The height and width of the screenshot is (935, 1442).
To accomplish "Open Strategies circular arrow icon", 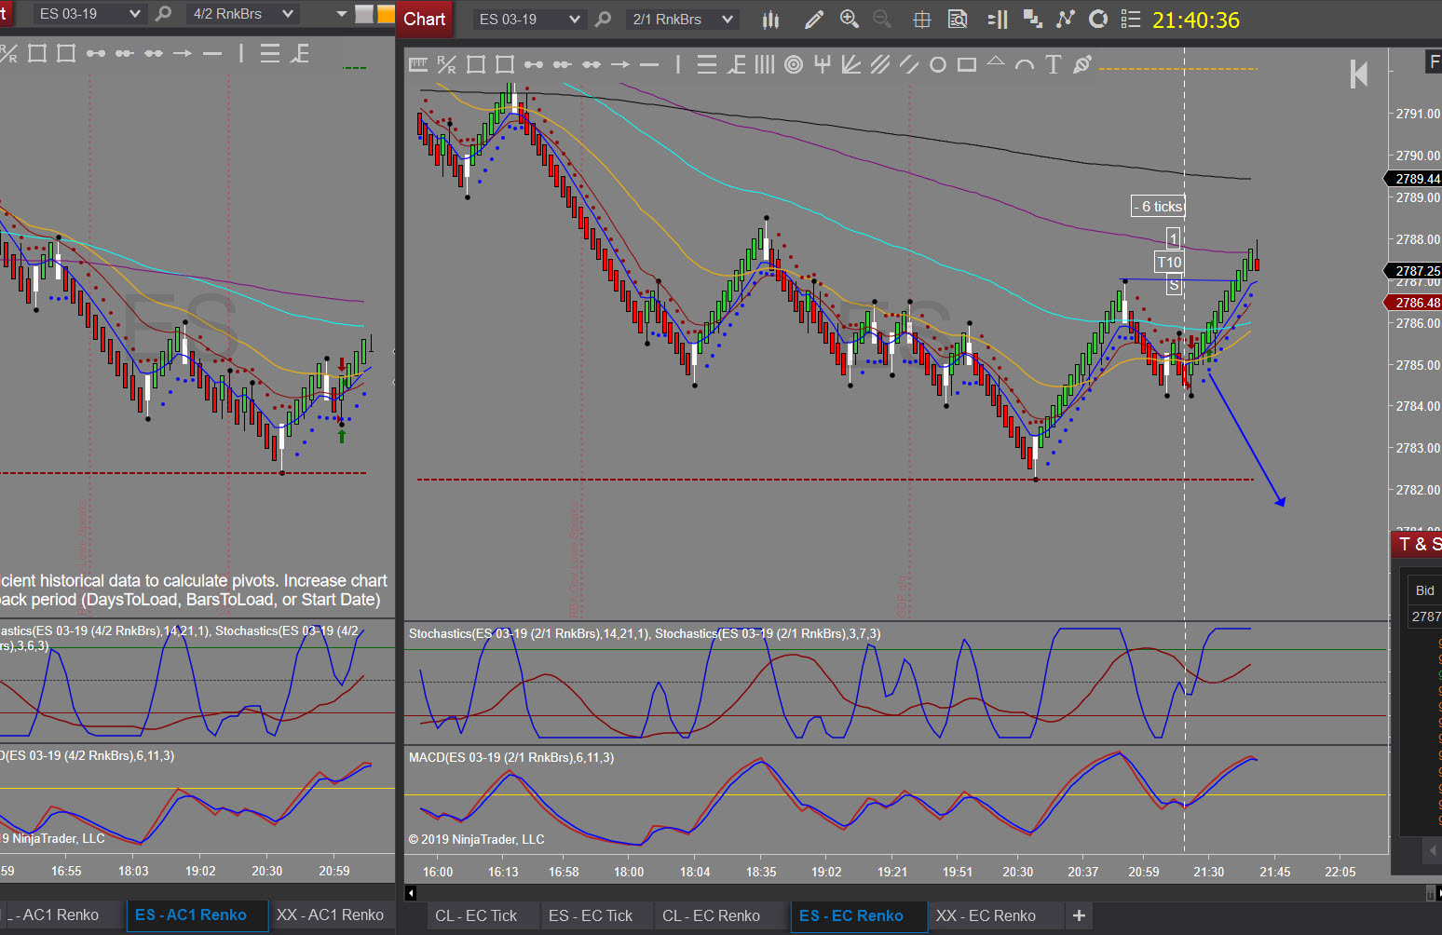I will (1098, 20).
